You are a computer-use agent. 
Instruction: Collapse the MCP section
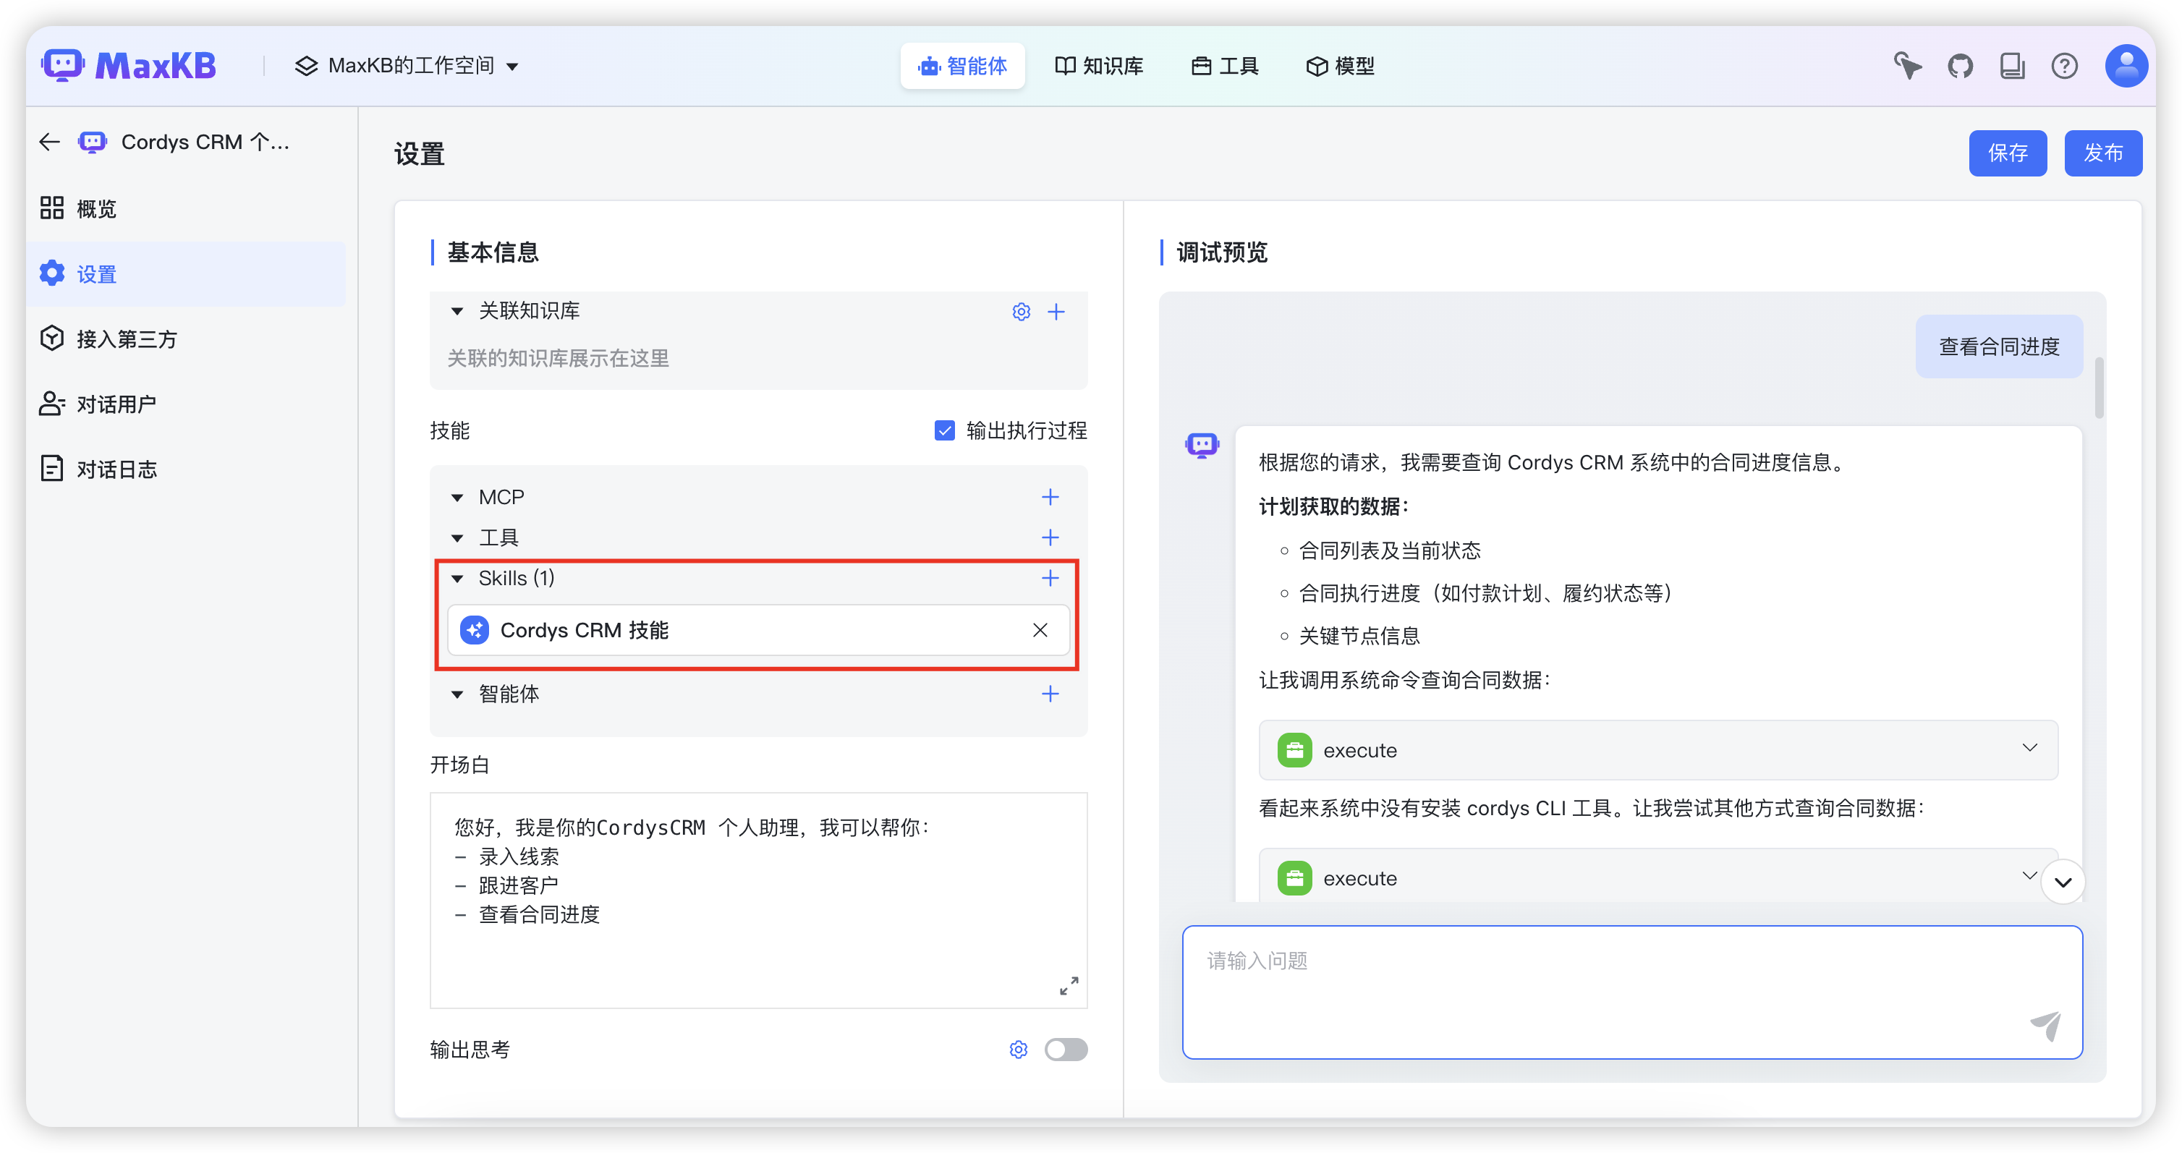click(457, 497)
